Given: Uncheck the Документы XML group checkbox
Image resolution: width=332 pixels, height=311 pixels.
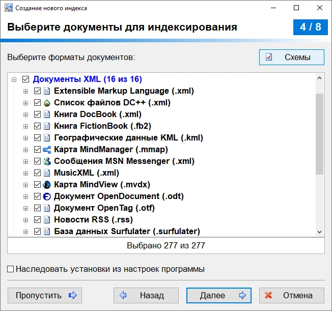Looking at the screenshot, I should click(25, 79).
